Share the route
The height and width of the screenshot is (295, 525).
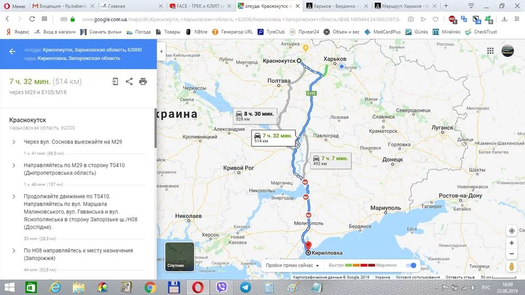tap(129, 81)
